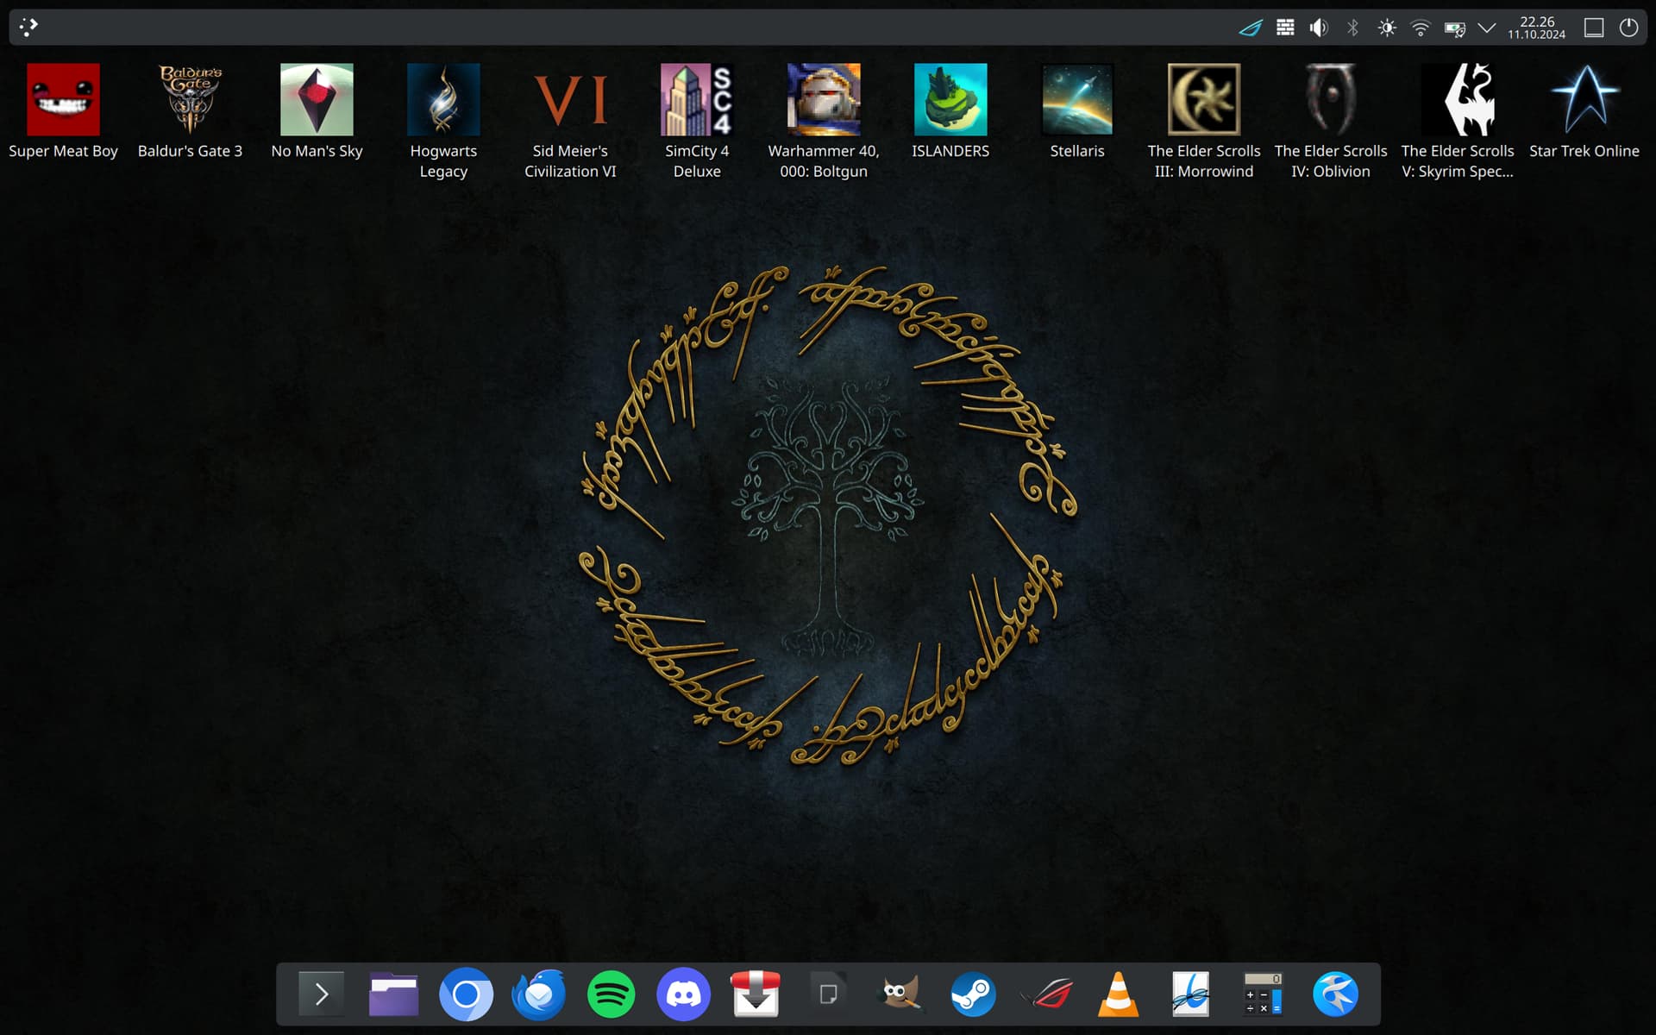Launch Chromium browser from the dock
1656x1035 pixels.
tap(466, 994)
